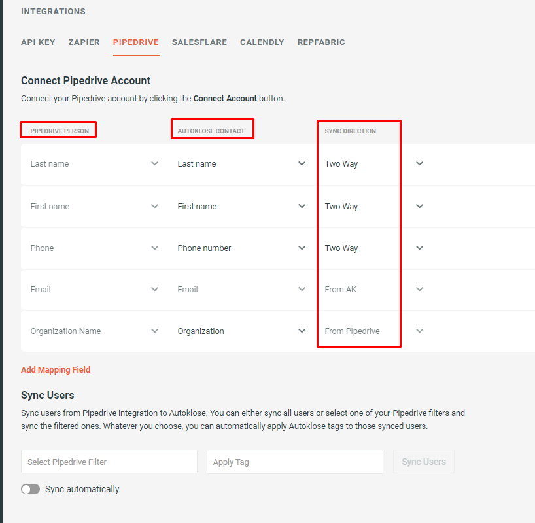Click the Autoklose Phone number field text
Screen dimensions: 535x523
click(x=204, y=248)
